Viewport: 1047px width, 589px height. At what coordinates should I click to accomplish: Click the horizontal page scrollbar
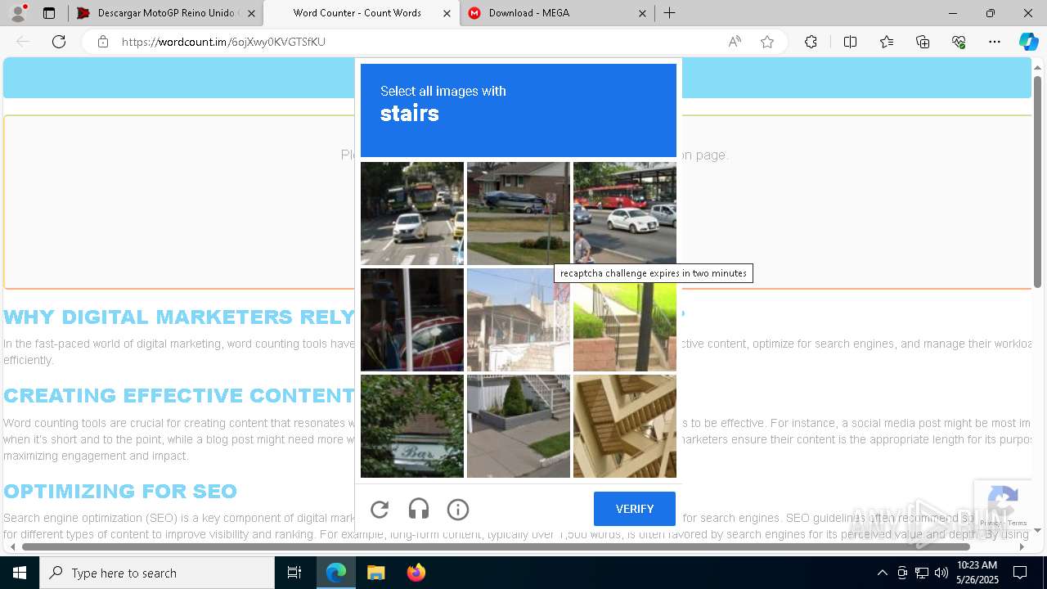(496, 546)
